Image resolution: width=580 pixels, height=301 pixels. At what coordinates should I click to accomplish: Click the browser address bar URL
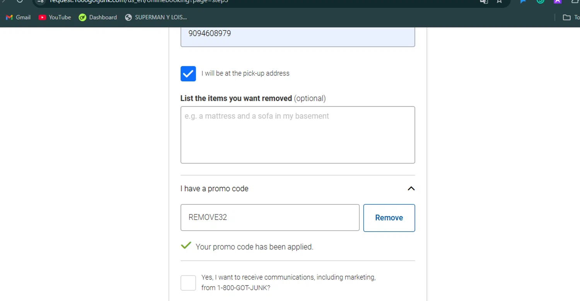pos(139,2)
